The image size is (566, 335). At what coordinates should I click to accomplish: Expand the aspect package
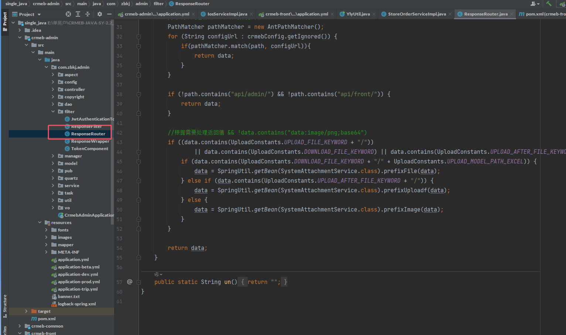click(53, 75)
